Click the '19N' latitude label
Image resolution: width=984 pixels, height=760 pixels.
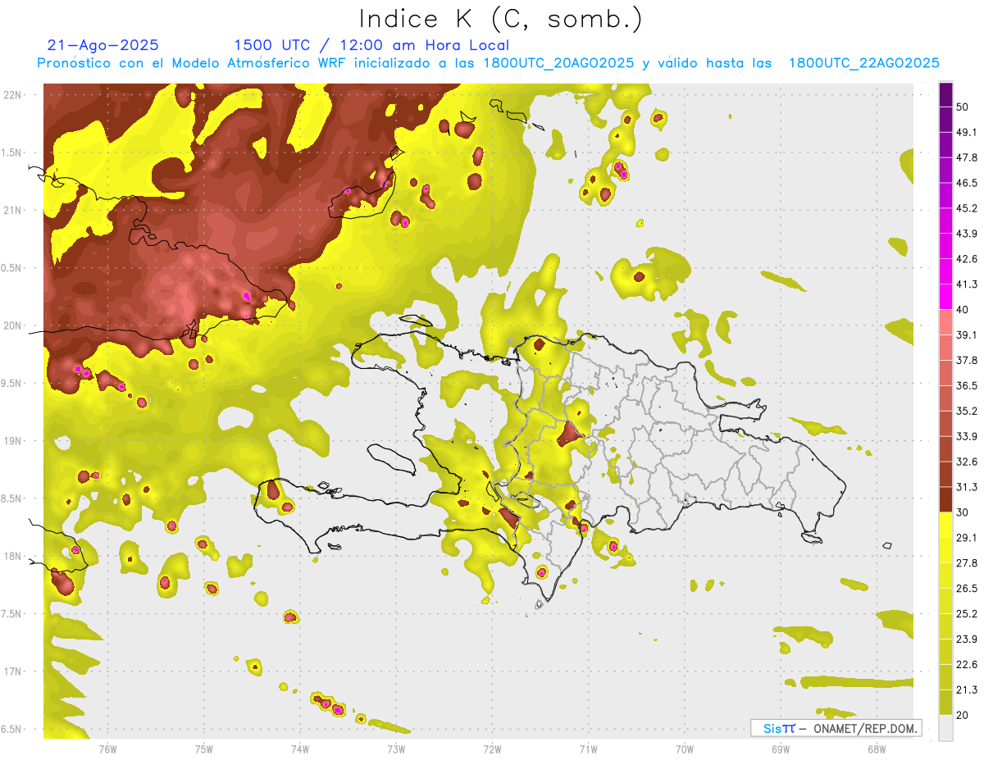coord(13,441)
